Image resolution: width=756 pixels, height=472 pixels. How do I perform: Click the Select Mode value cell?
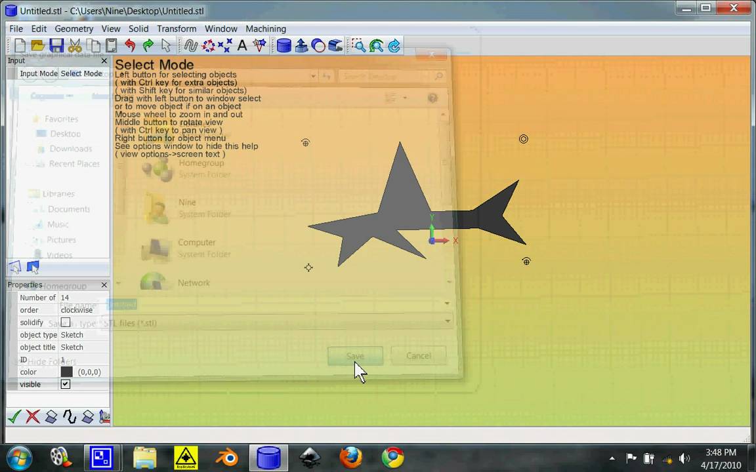point(83,73)
